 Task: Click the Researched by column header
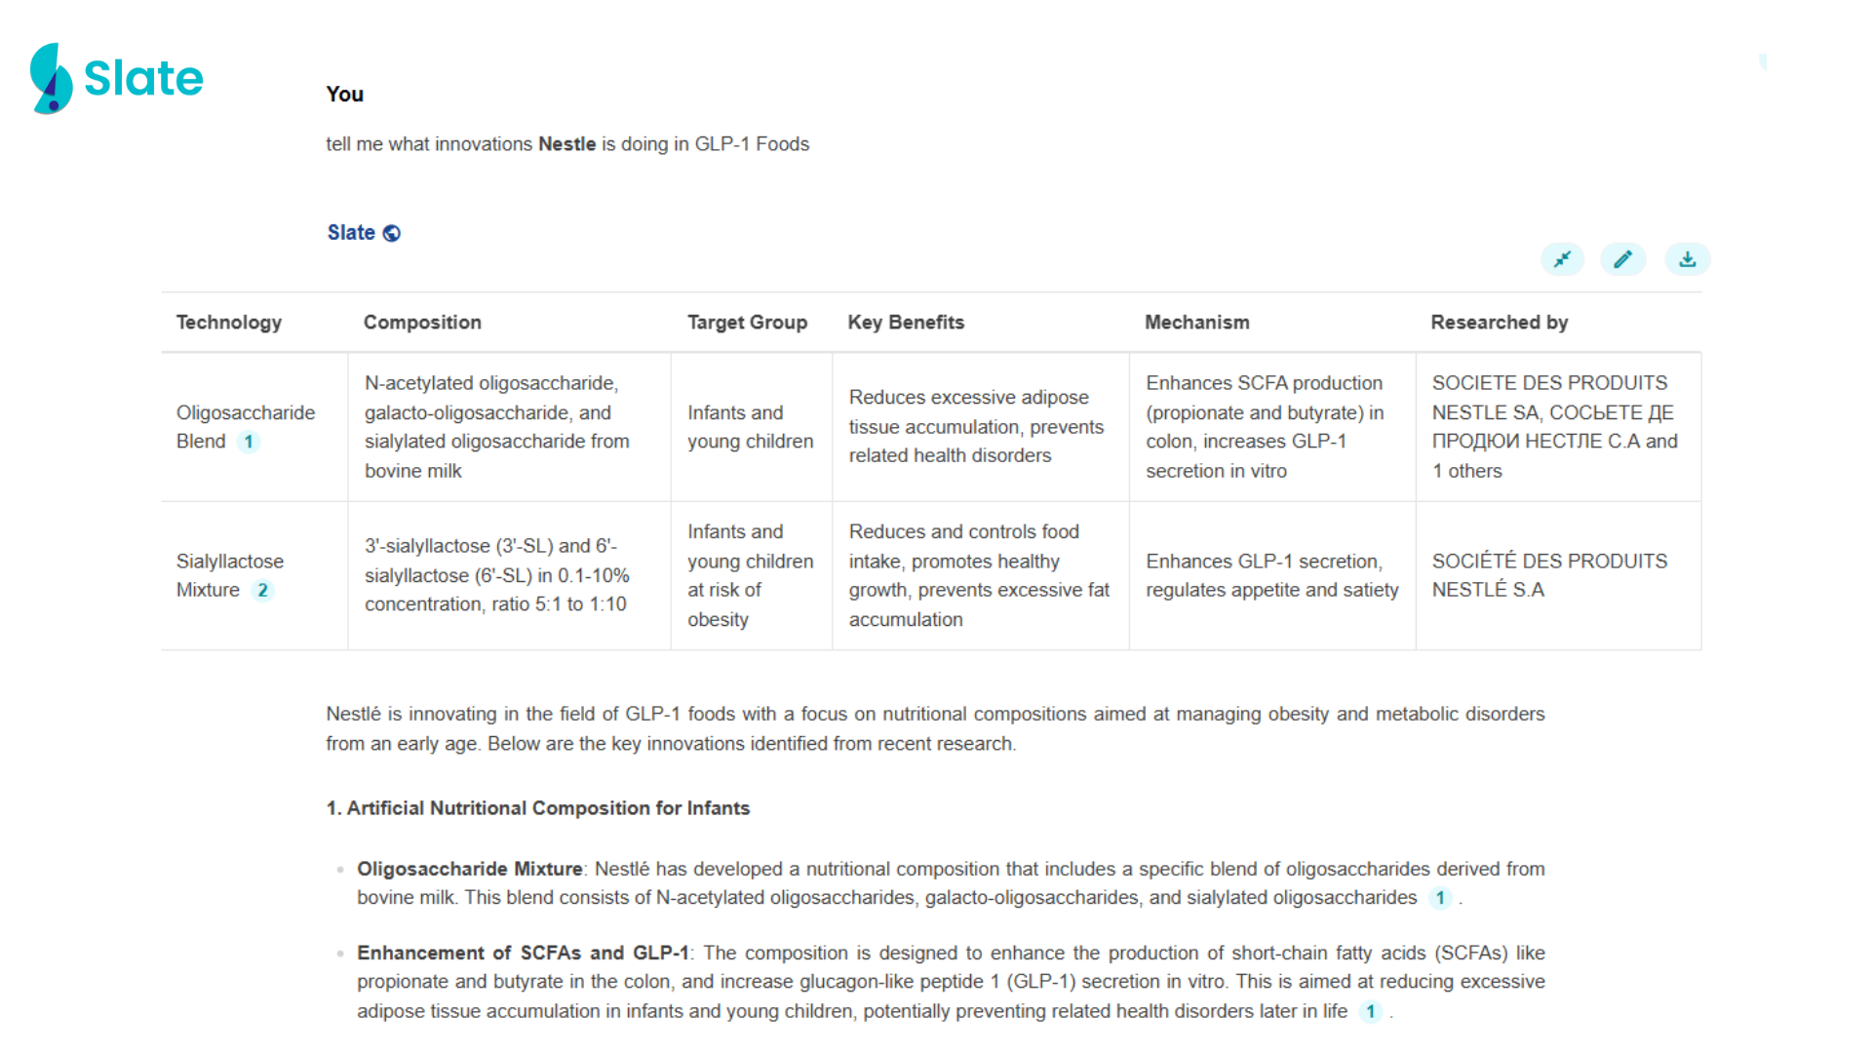pyautogui.click(x=1499, y=323)
